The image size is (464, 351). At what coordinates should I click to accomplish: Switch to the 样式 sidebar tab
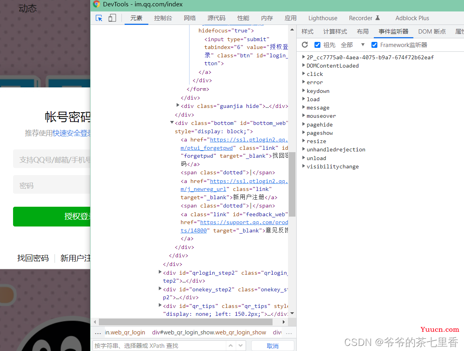307,32
